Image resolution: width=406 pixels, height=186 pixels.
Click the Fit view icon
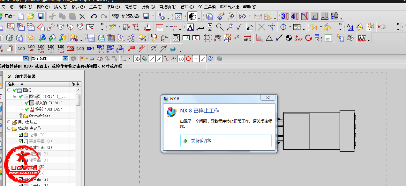click(178, 16)
